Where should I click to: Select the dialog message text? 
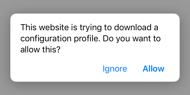coord(90,39)
